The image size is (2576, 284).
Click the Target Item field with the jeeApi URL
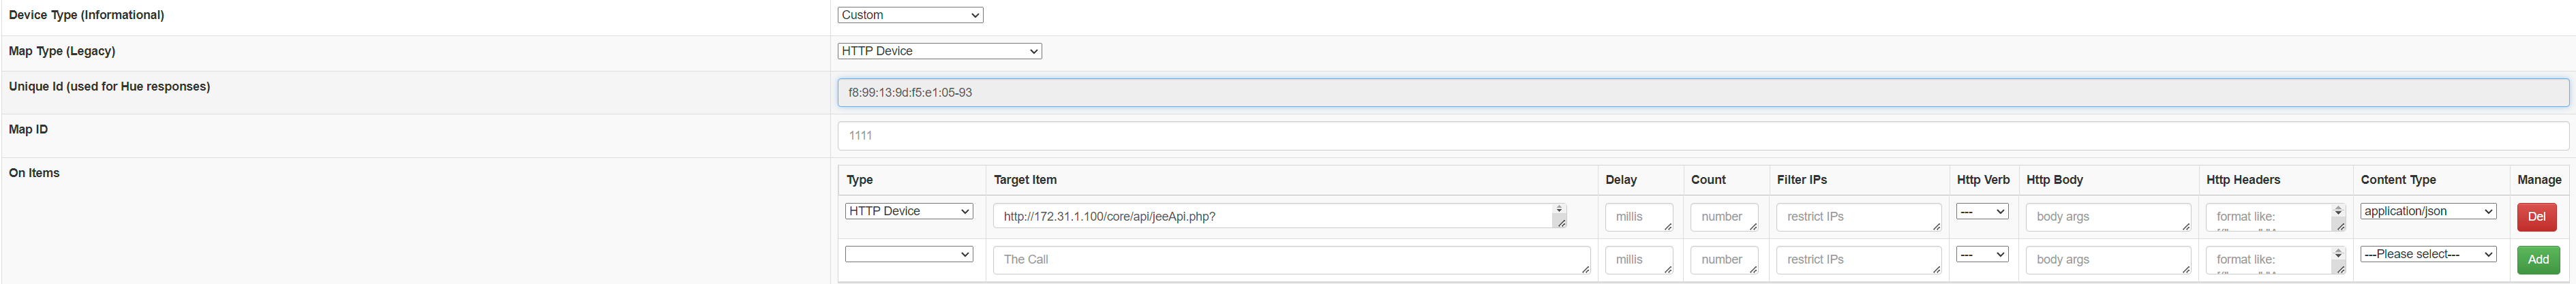(1279, 216)
